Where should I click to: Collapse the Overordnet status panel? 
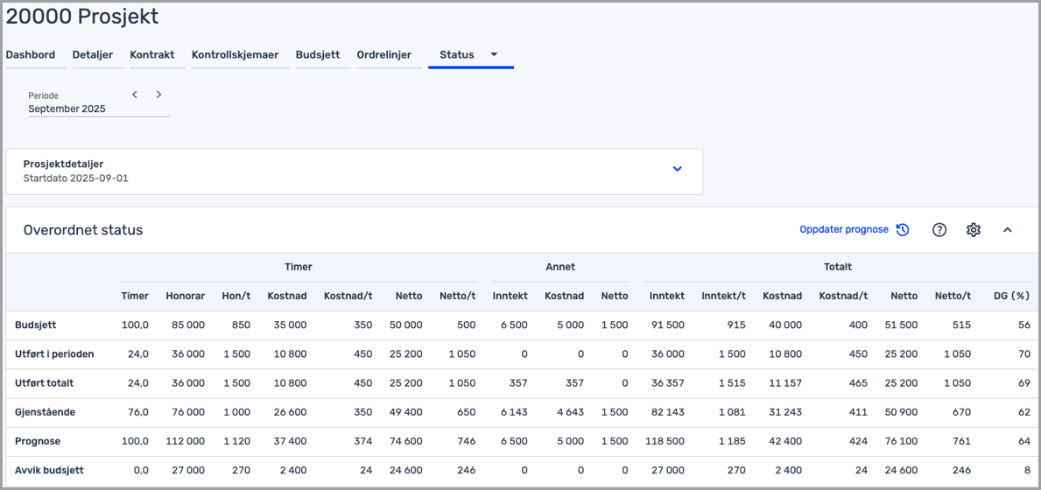(x=1007, y=230)
